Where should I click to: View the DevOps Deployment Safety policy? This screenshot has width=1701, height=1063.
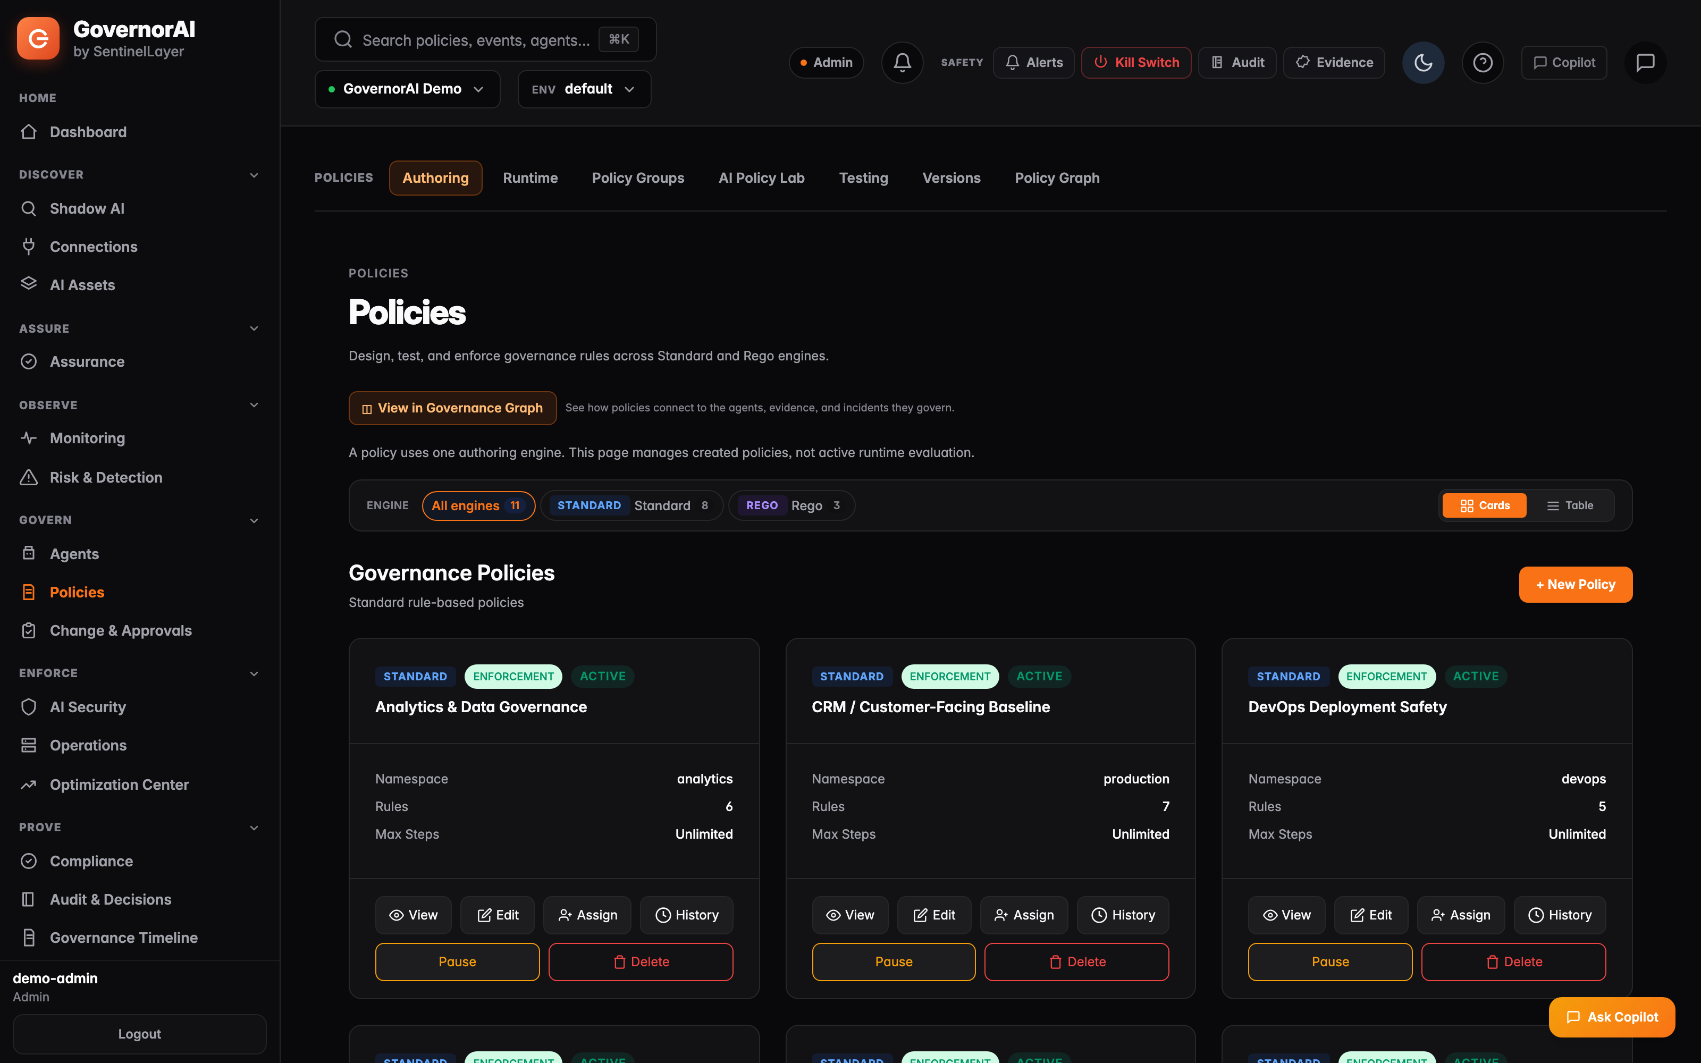(x=1286, y=915)
